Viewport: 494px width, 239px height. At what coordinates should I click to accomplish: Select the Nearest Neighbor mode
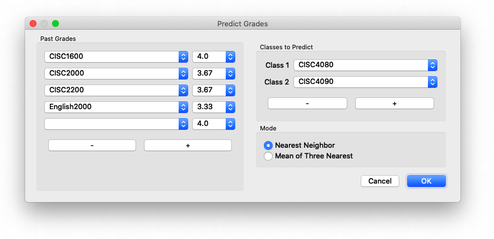click(x=268, y=146)
